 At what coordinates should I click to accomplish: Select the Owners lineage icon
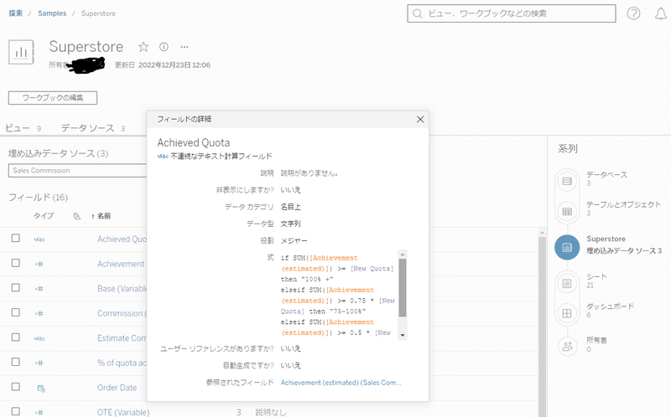(x=567, y=347)
